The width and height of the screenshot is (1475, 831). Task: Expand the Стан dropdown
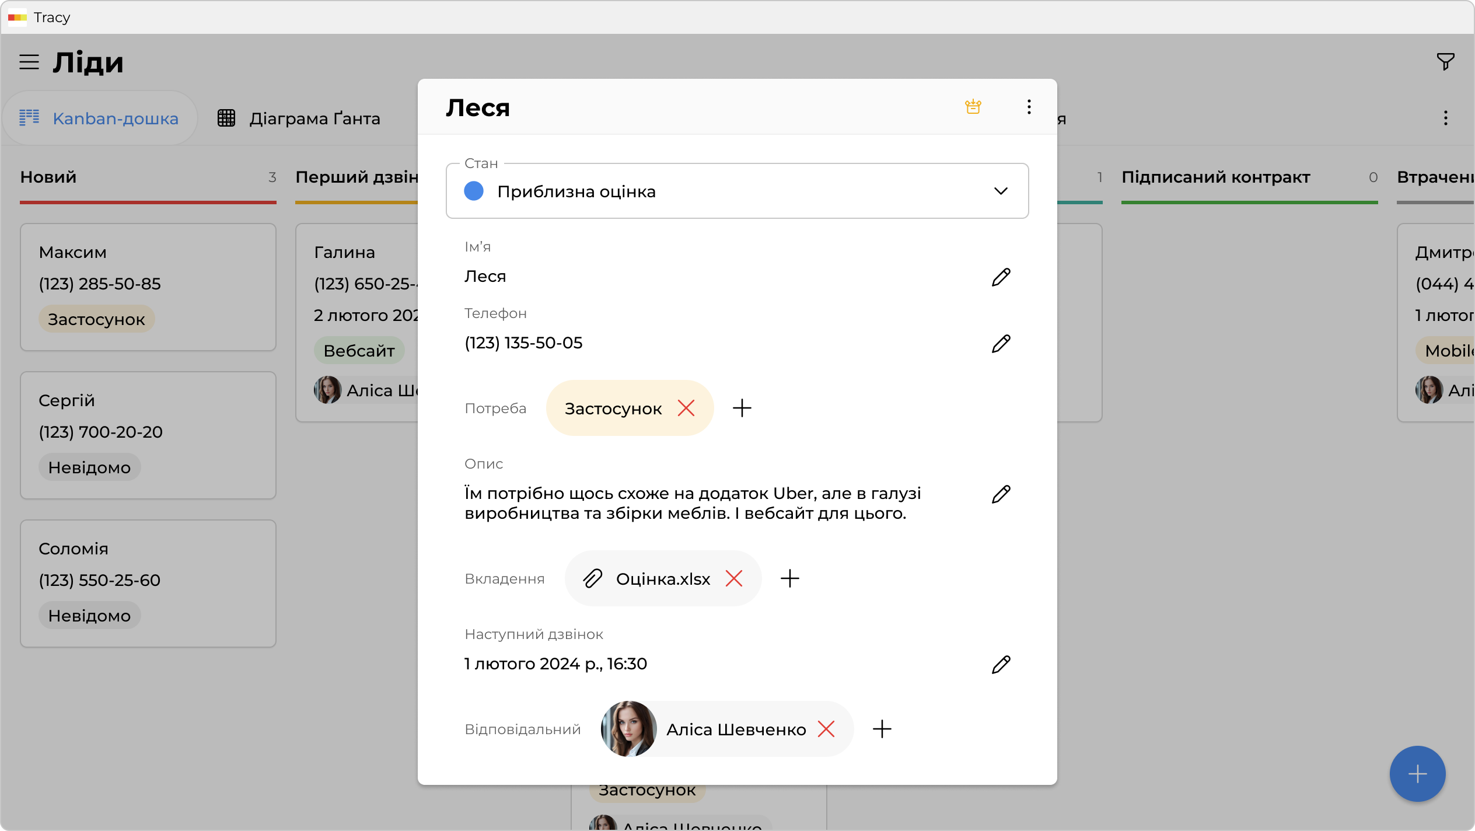pos(1000,191)
